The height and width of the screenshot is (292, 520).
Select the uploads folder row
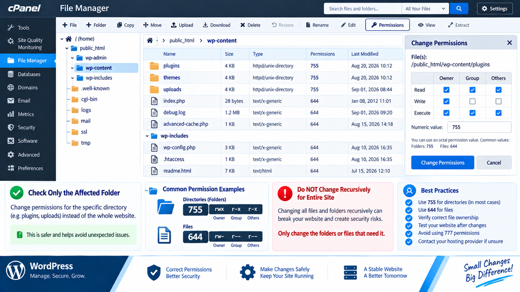point(273,89)
